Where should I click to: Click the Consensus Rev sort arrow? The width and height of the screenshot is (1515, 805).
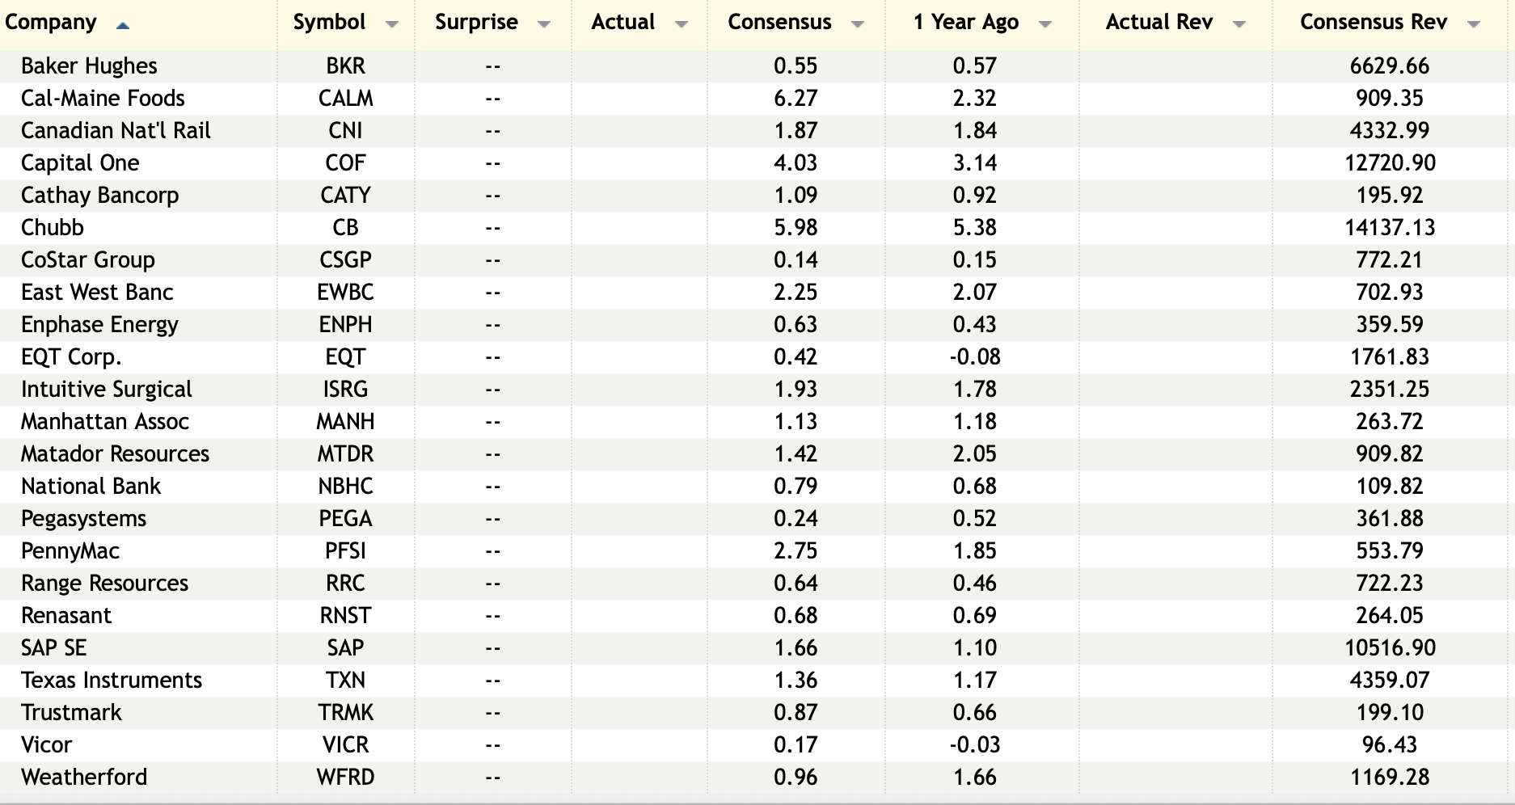(1473, 25)
